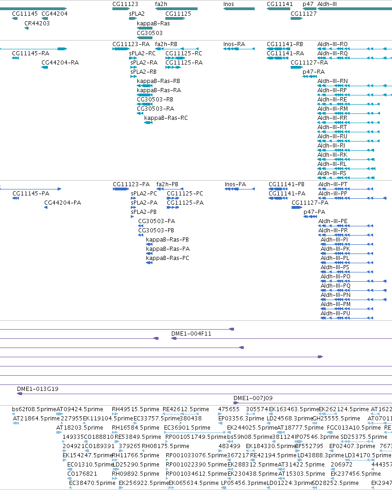Screen dimensions: 392x490
Task: Click the CG11141 gene label
Action: [x=280, y=4]
